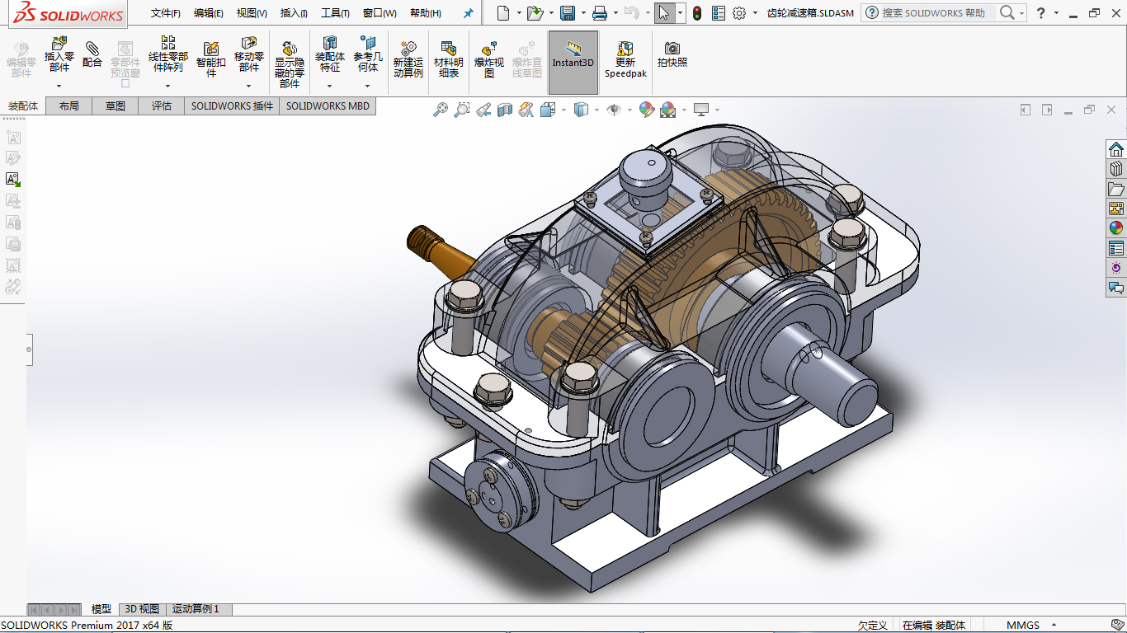Click the 配合 (Mate) paperclip icon
Screen dimensions: 1127x633
tap(92, 49)
